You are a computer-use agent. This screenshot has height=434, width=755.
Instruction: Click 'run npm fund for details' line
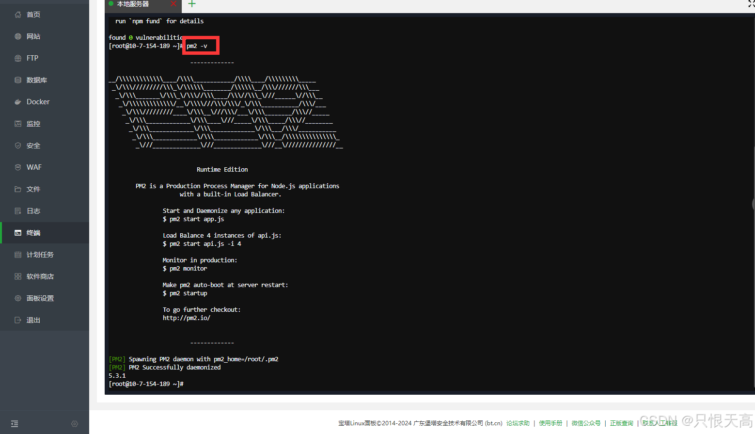tap(159, 21)
